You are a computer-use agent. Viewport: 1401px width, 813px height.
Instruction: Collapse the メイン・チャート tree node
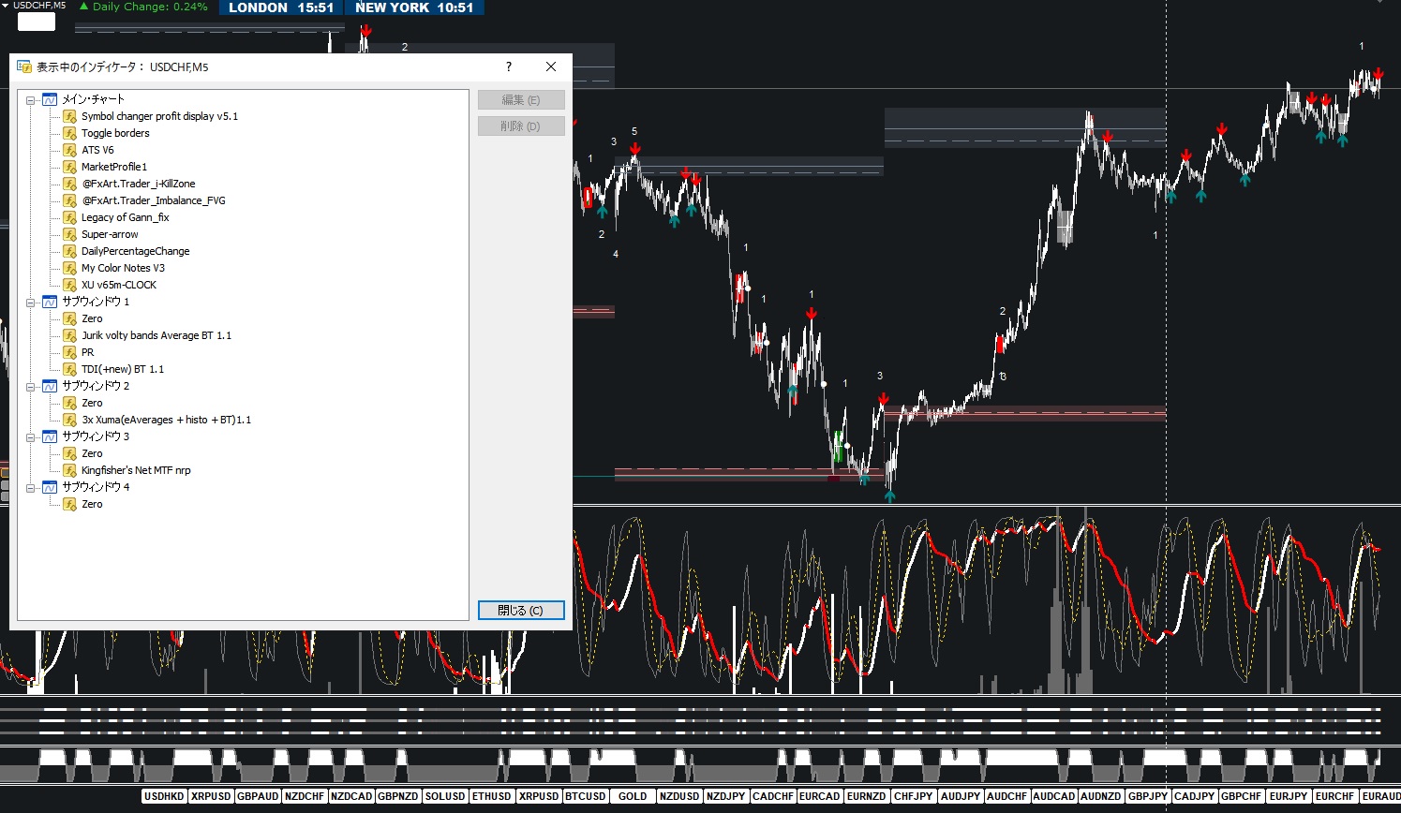[30, 99]
